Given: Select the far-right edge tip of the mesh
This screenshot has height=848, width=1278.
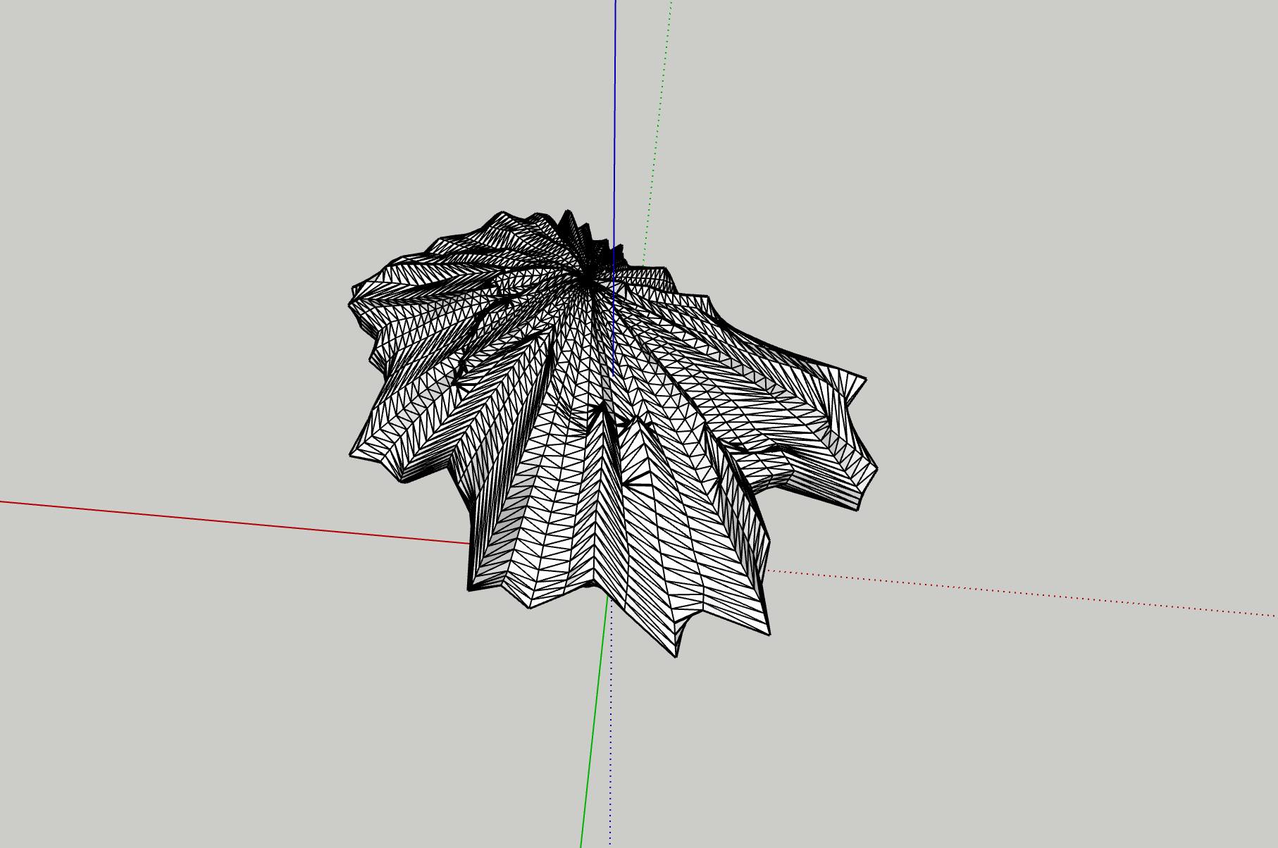Looking at the screenshot, I should coord(876,468).
